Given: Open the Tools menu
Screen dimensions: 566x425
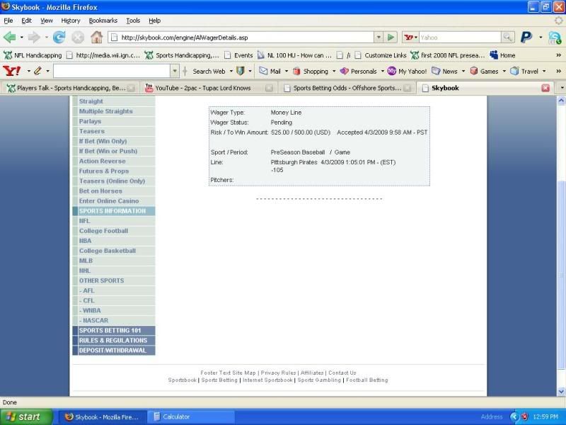Looking at the screenshot, I should point(133,21).
